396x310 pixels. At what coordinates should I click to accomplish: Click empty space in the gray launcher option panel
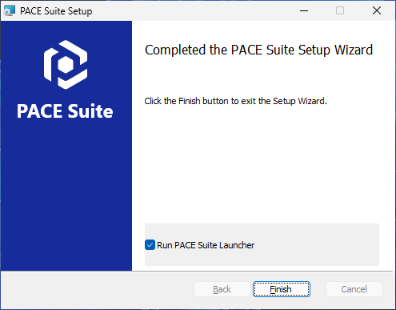pyautogui.click(x=318, y=245)
